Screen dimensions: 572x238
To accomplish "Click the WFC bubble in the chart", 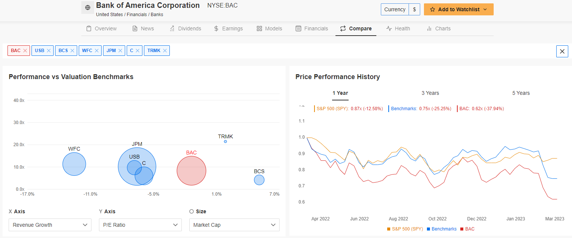I will coord(74,164).
